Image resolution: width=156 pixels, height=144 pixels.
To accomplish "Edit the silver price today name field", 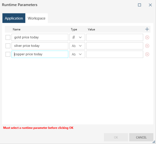I will point(40,46).
